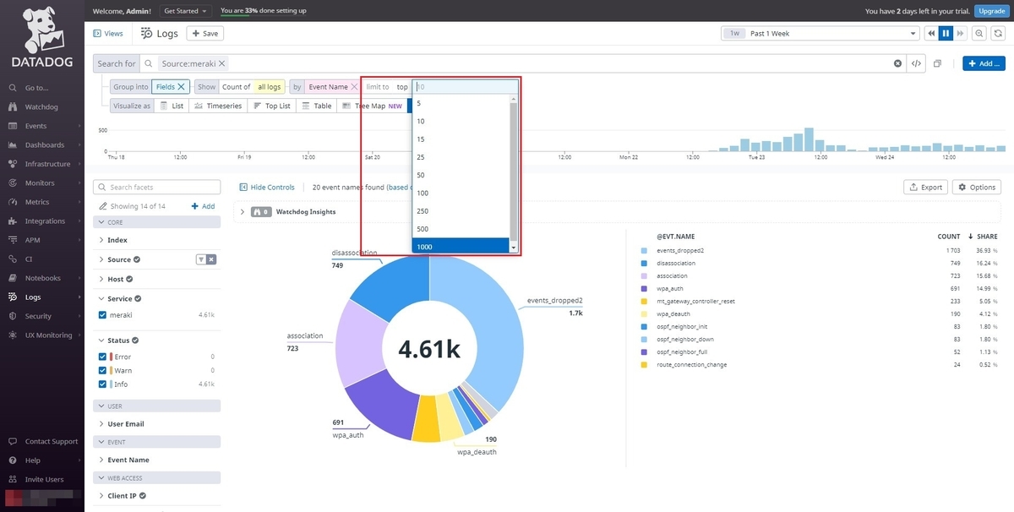Screen dimensions: 1014x512
Task: Click the copy query icon beside the search bar
Action: pyautogui.click(x=938, y=63)
